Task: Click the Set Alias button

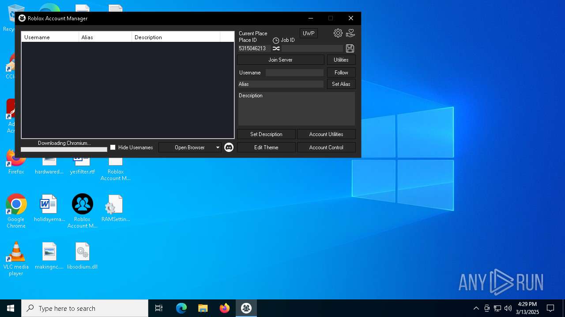Action: (341, 84)
